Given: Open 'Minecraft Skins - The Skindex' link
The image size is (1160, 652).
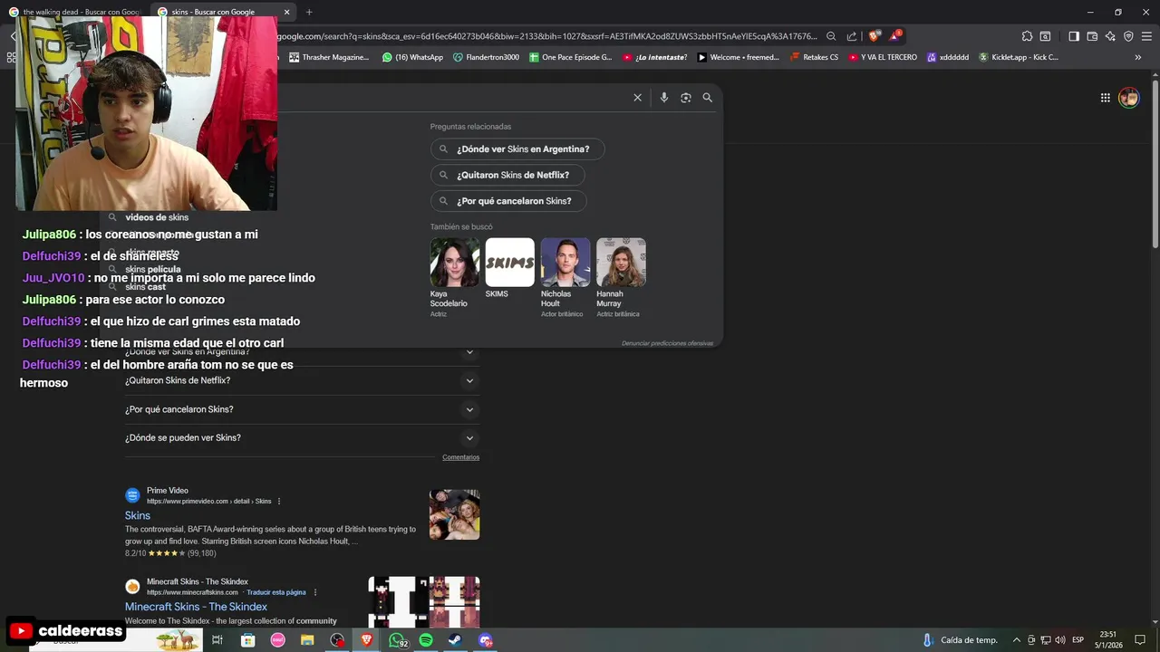Looking at the screenshot, I should click(x=196, y=607).
